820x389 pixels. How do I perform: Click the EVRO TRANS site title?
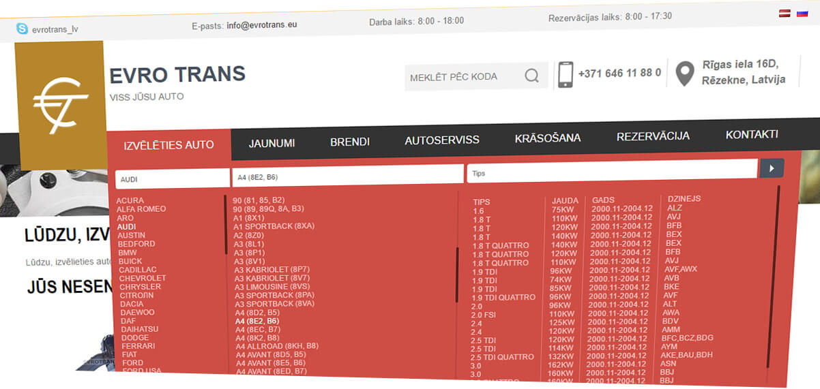(x=177, y=74)
